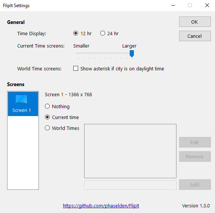Click the Remove city button
215x213 pixels.
click(195, 156)
